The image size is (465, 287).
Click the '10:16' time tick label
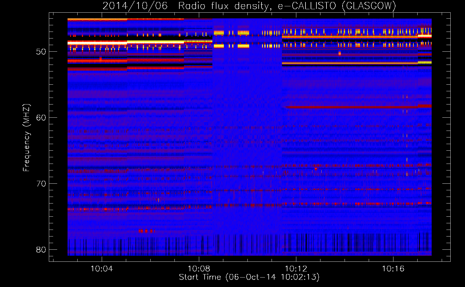point(393,269)
